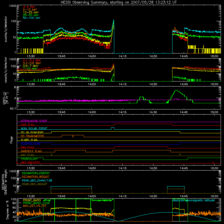The image size is (224, 224).
Task: Select the SAA_FLAG label
Action: click(27, 147)
